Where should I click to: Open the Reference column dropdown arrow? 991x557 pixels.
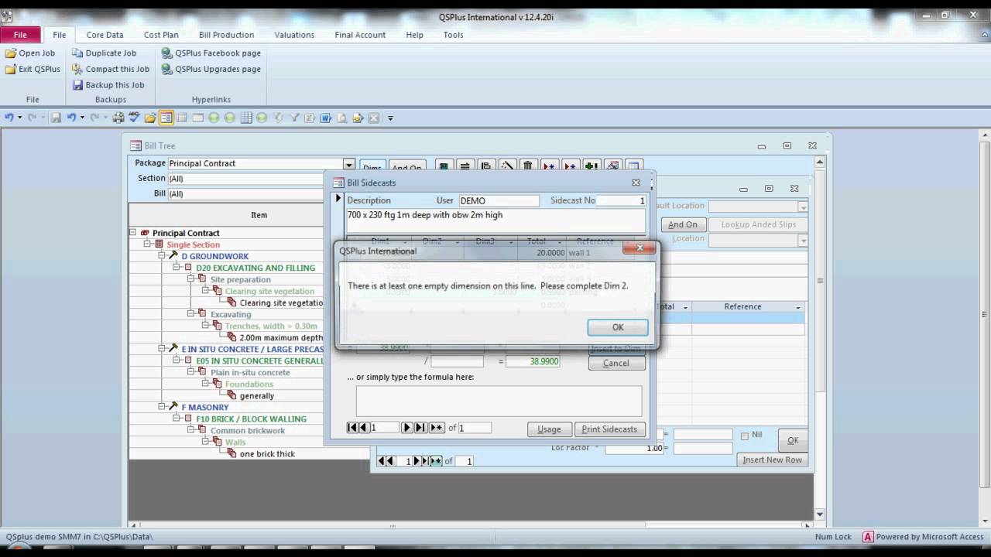(798, 307)
